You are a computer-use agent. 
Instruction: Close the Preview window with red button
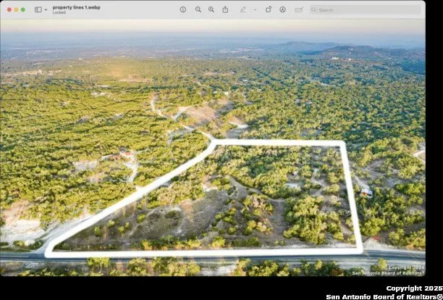pos(7,9)
